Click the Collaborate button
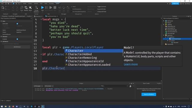This screenshot has height=108, width=192. (175, 4)
